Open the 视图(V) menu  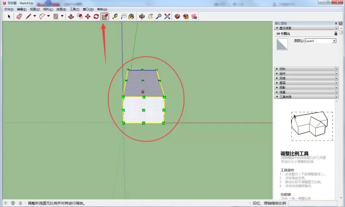(35, 9)
